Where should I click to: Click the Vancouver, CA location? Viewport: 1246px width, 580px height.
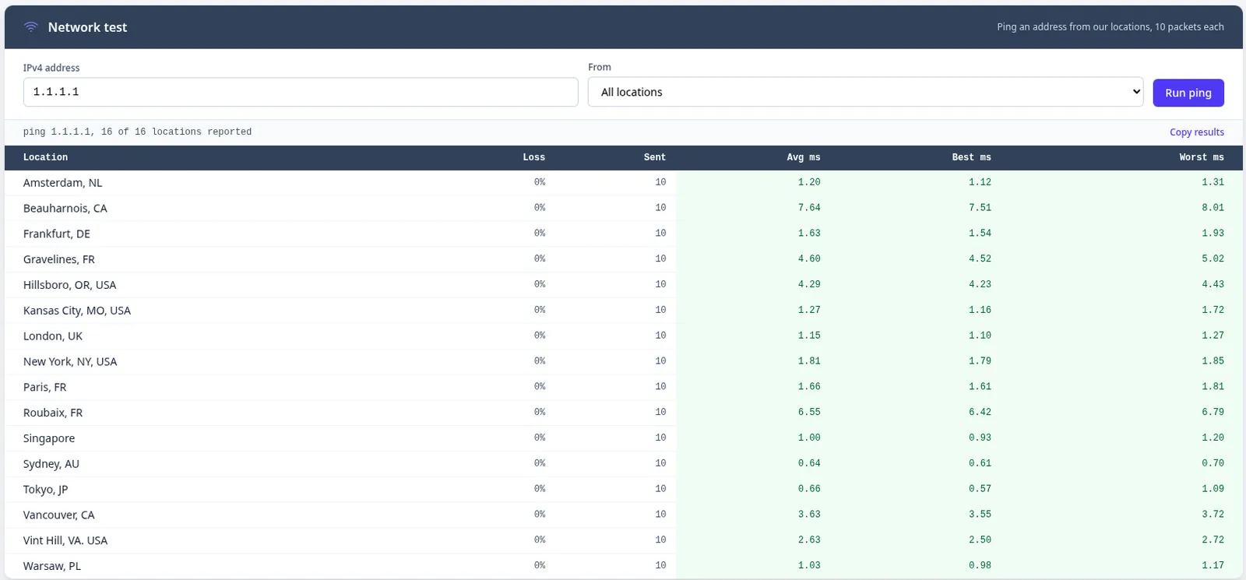tap(59, 515)
